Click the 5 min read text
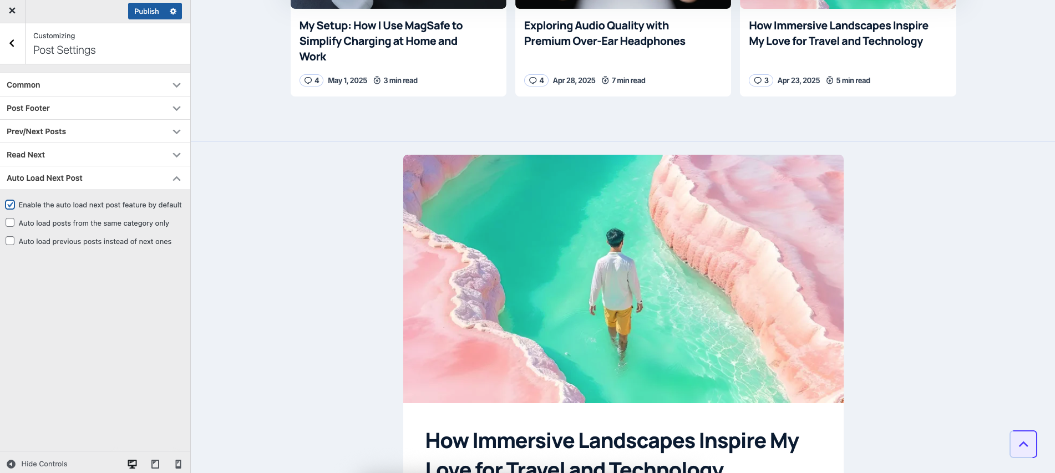The height and width of the screenshot is (473, 1055). pos(853,80)
